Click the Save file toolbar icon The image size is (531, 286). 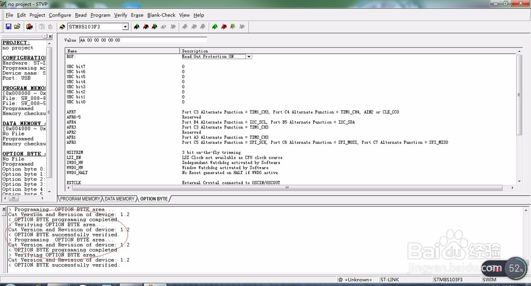8,27
